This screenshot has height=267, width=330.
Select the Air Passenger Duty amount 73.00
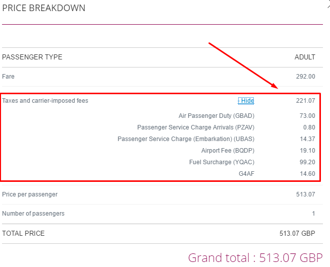click(307, 116)
